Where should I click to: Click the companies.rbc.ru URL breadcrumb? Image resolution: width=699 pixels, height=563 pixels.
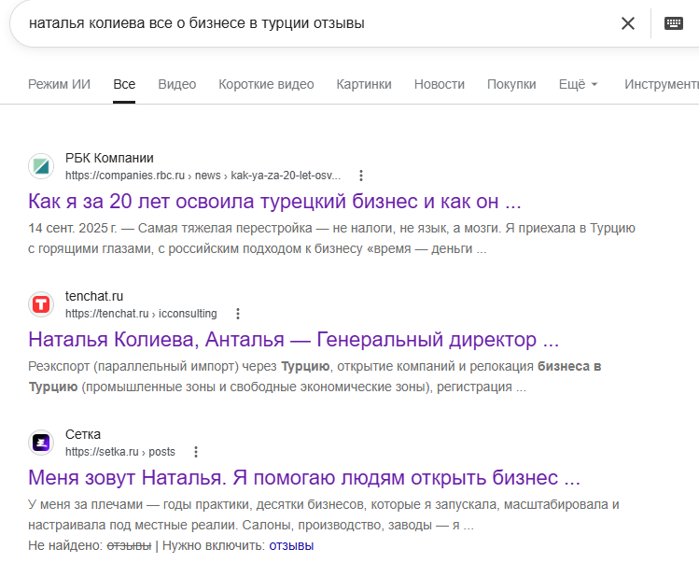tap(203, 176)
